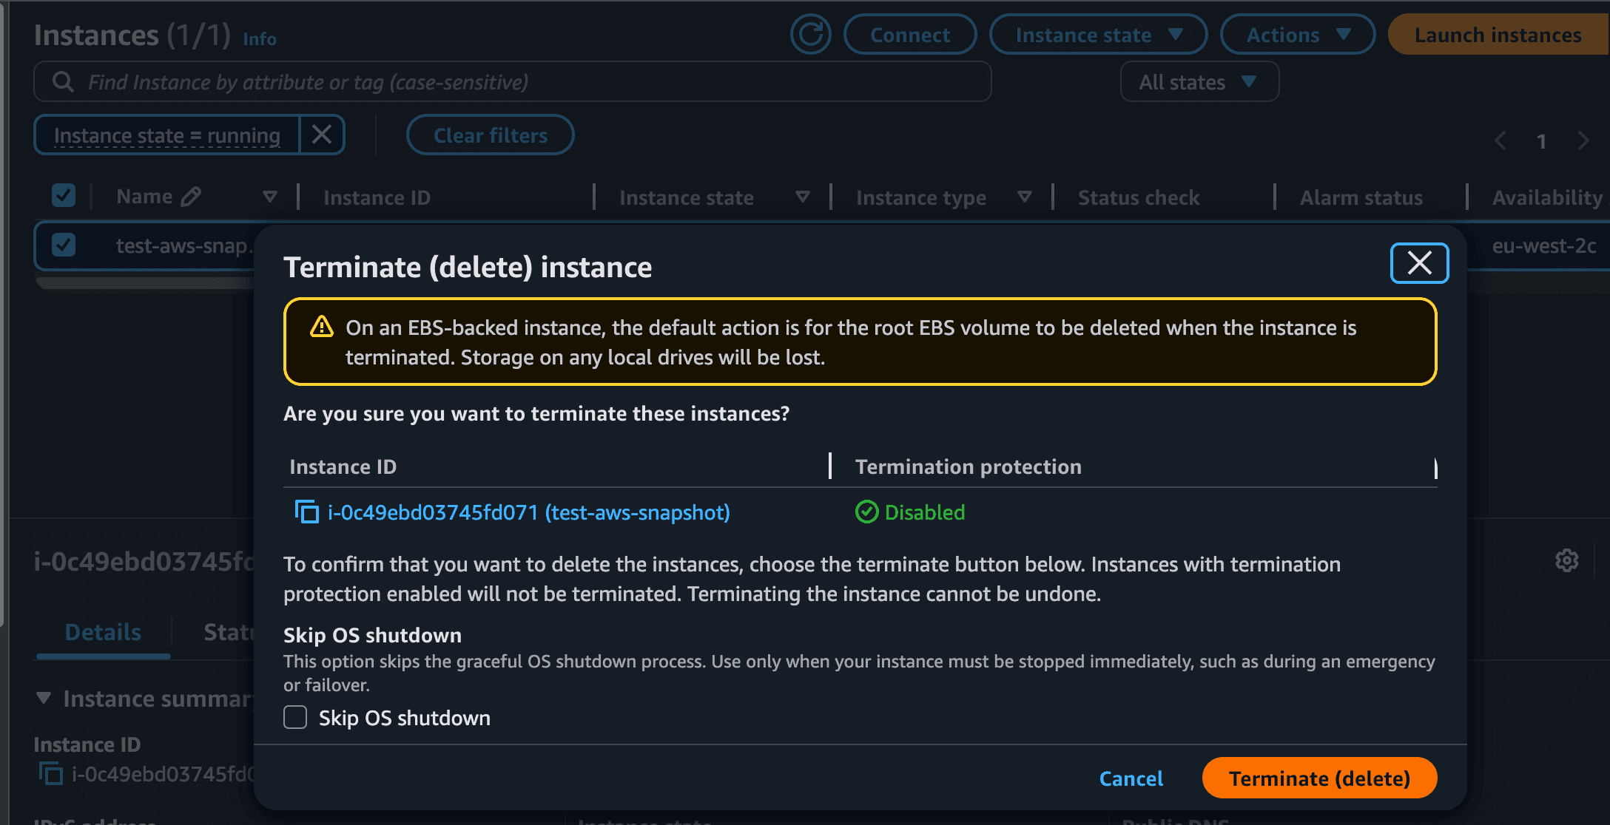Go to the next page of instances
The width and height of the screenshot is (1610, 825).
pyautogui.click(x=1583, y=140)
